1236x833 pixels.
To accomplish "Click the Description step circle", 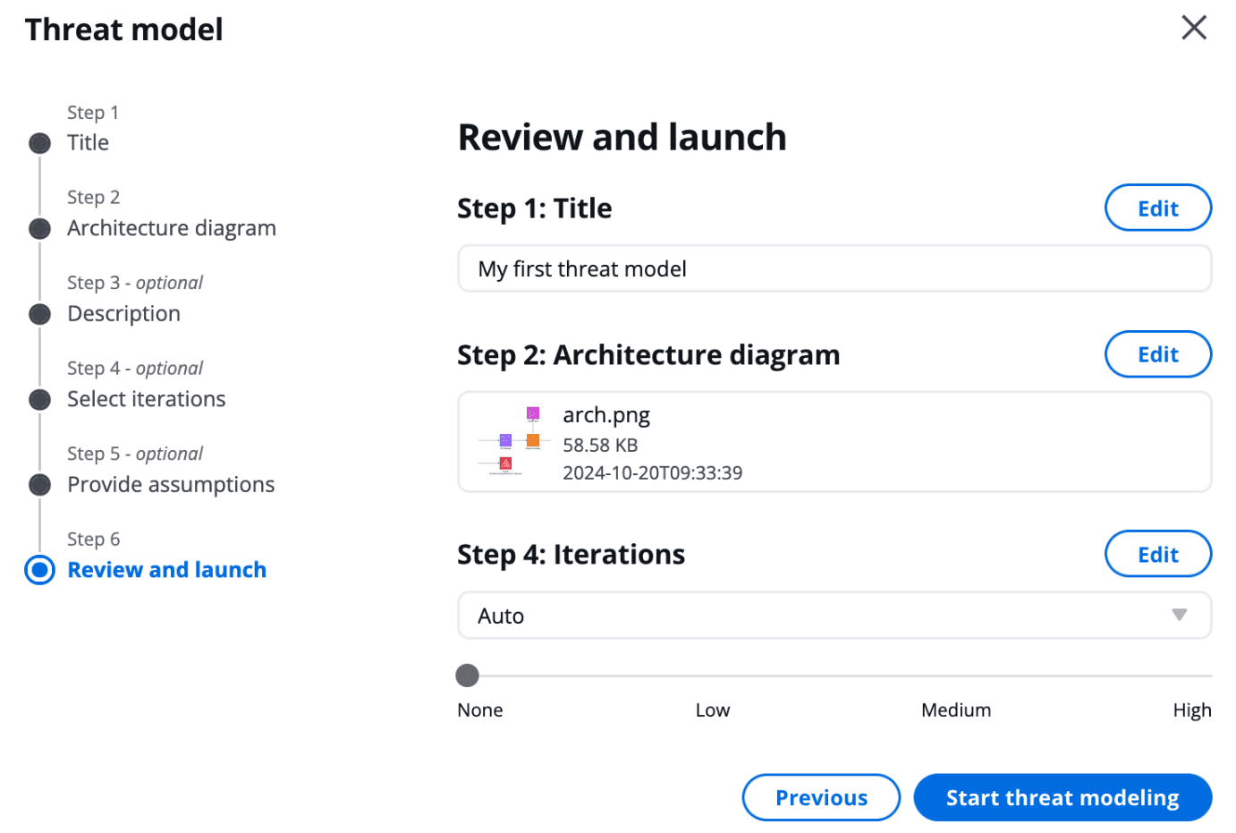I will pyautogui.click(x=39, y=314).
